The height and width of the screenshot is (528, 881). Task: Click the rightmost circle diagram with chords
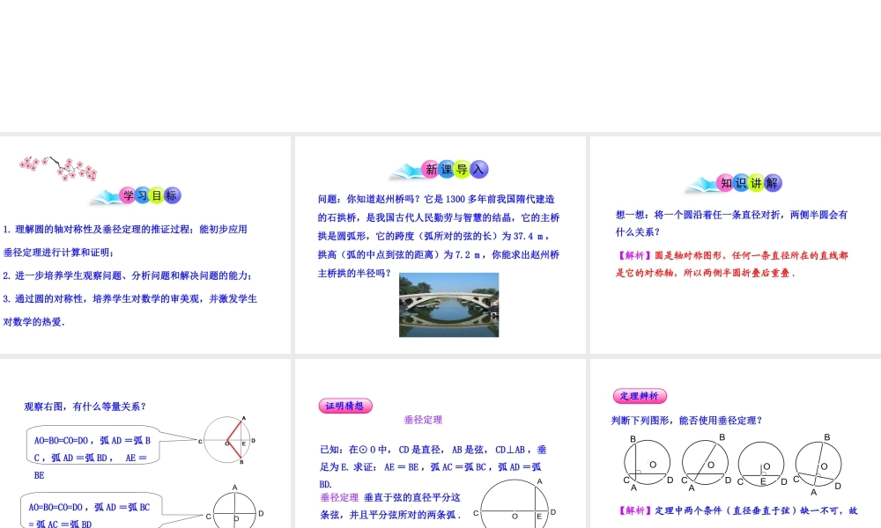(818, 462)
